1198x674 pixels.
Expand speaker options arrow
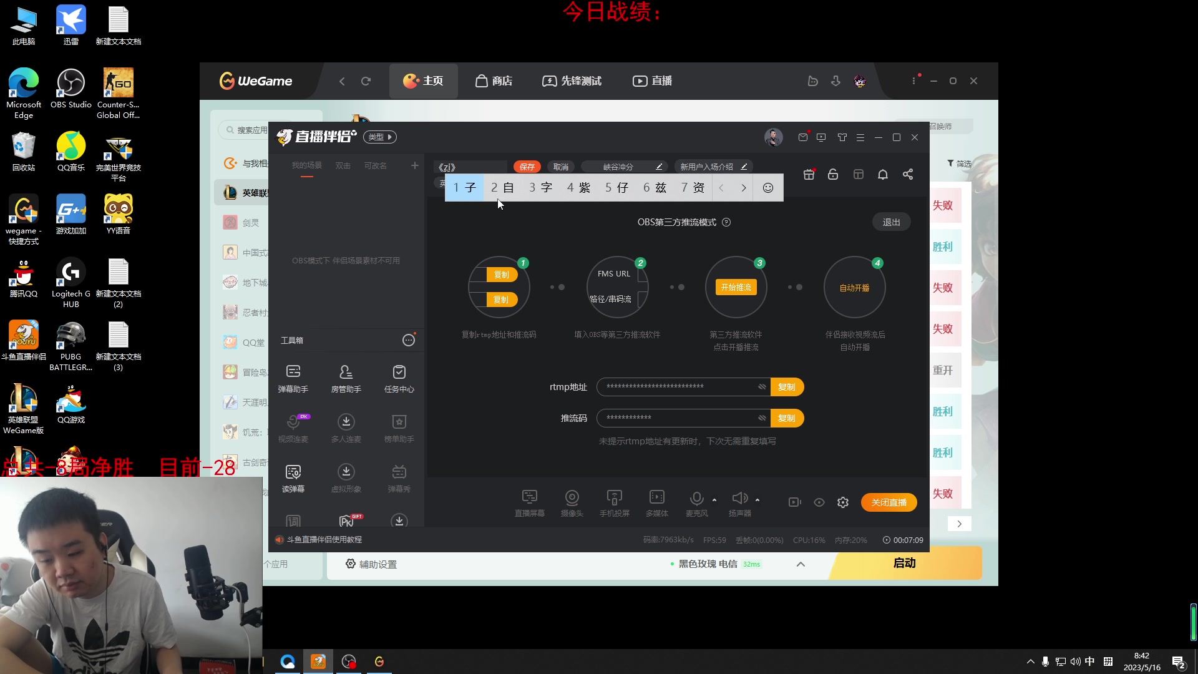(x=757, y=500)
